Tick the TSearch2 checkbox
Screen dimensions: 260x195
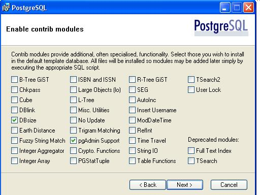click(191, 80)
